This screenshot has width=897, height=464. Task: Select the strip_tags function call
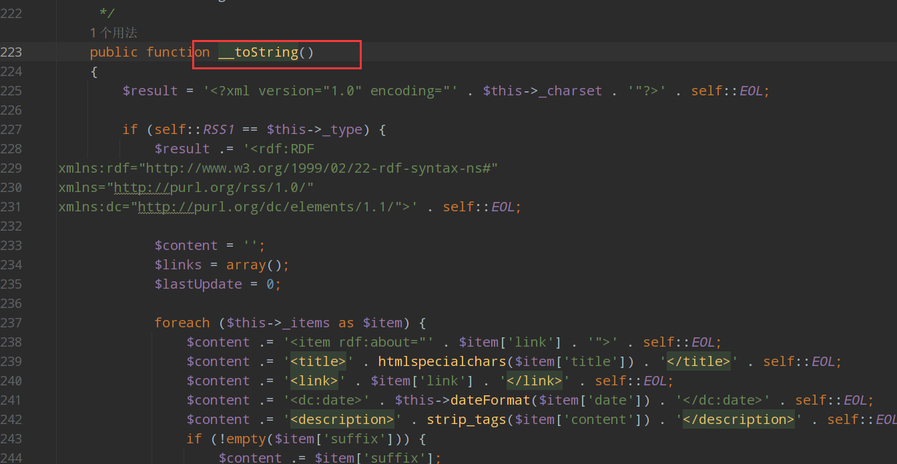click(x=467, y=419)
